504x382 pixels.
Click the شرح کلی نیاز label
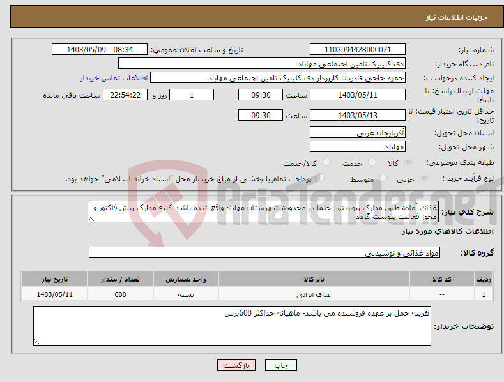pyautogui.click(x=468, y=212)
